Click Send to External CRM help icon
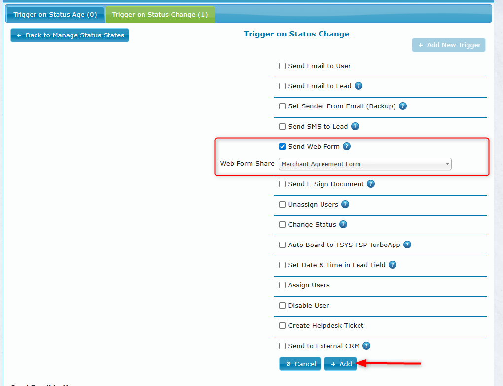Viewport: 503px width, 386px height. tap(366, 346)
